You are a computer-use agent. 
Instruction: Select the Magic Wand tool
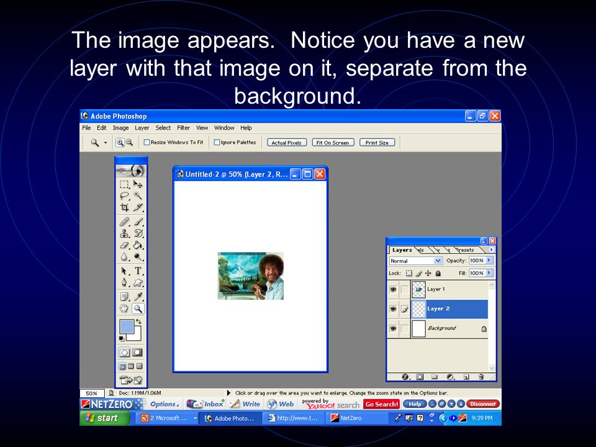138,196
